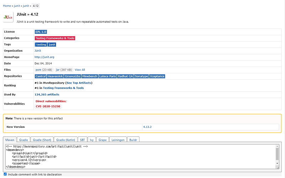Open new version 4.13.2 link
This screenshot has width=285, height=178.
pos(147,127)
